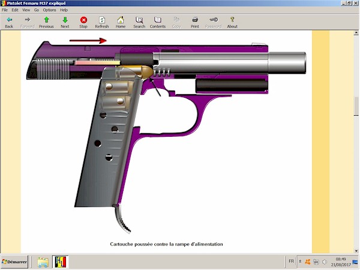The width and height of the screenshot is (360, 270).
Task: Stop loading with the red Stop icon
Action: [x=83, y=22]
